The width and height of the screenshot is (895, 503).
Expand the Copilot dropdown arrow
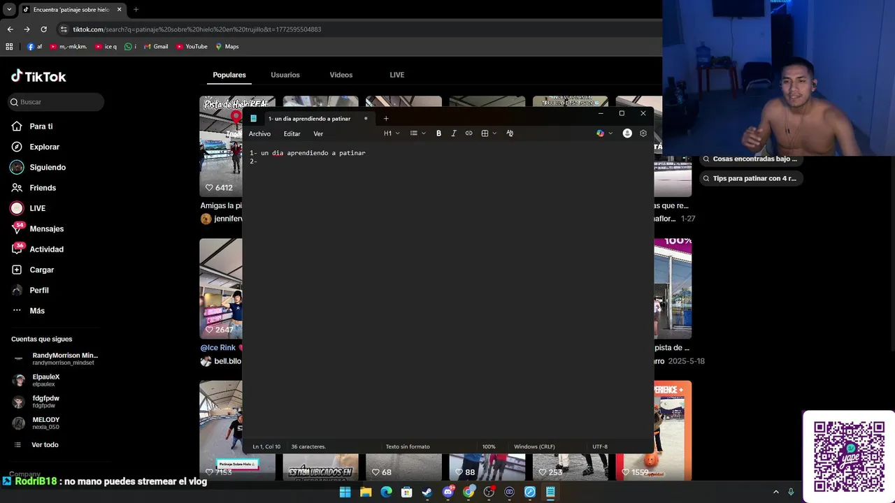[x=610, y=133]
